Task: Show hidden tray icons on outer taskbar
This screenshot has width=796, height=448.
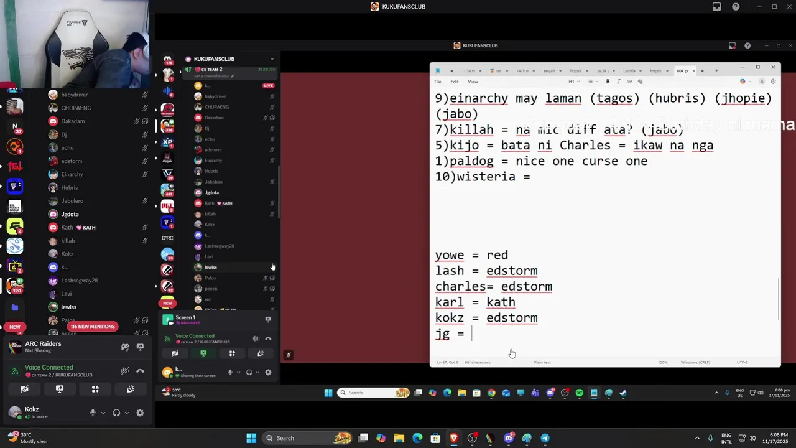Action: coord(696,438)
